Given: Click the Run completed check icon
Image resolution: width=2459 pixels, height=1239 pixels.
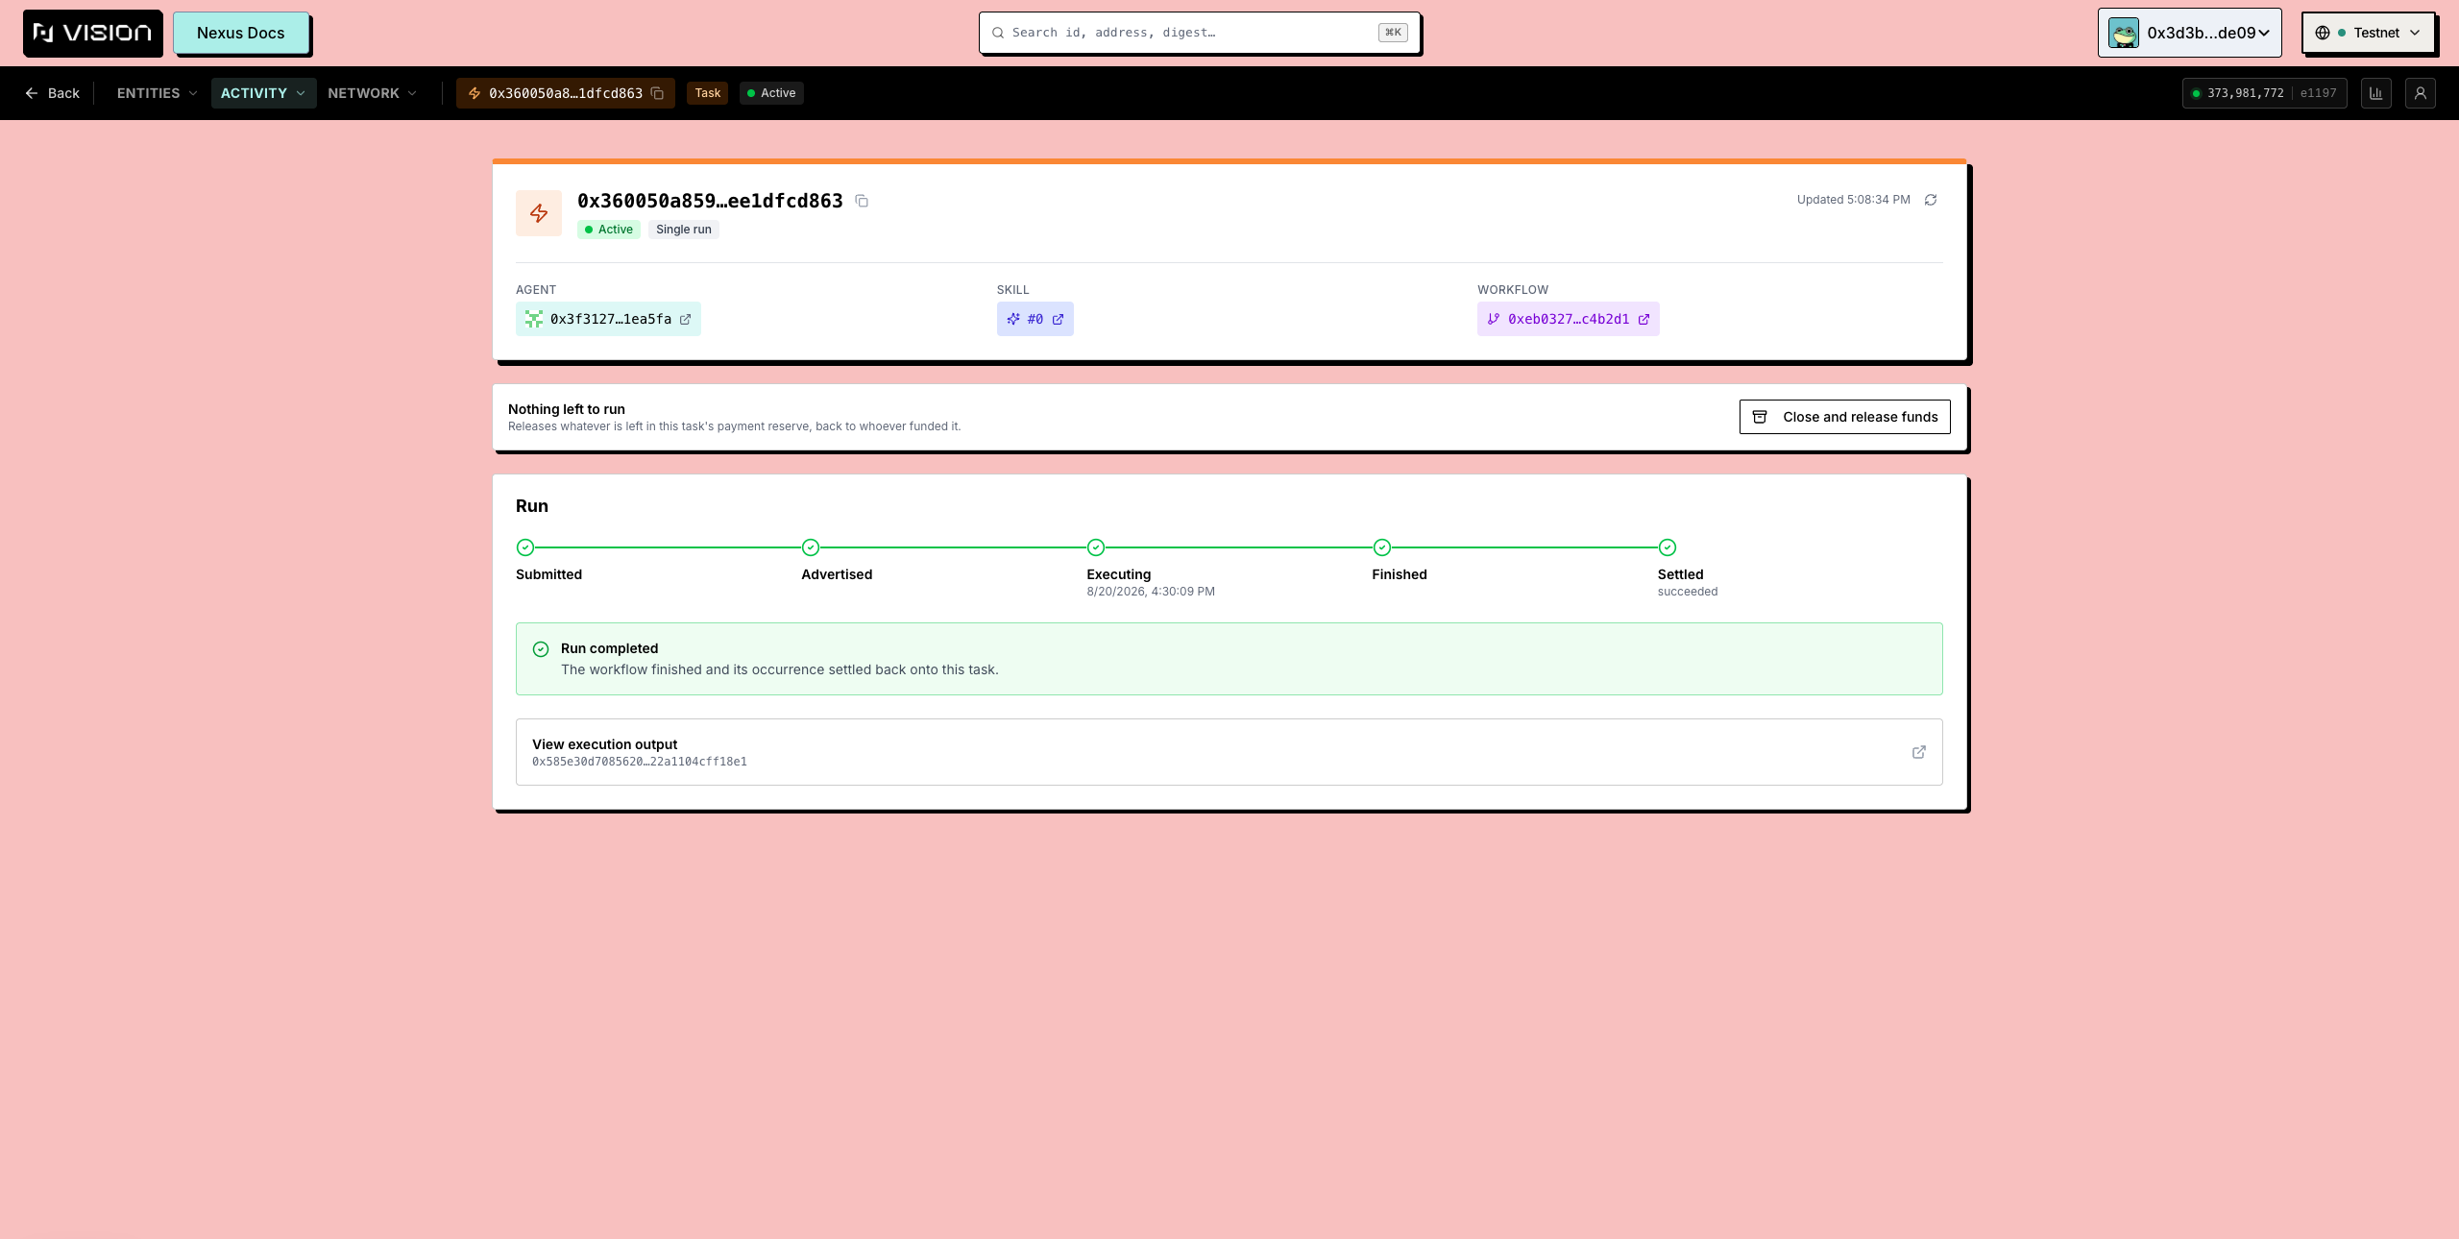Looking at the screenshot, I should point(541,649).
